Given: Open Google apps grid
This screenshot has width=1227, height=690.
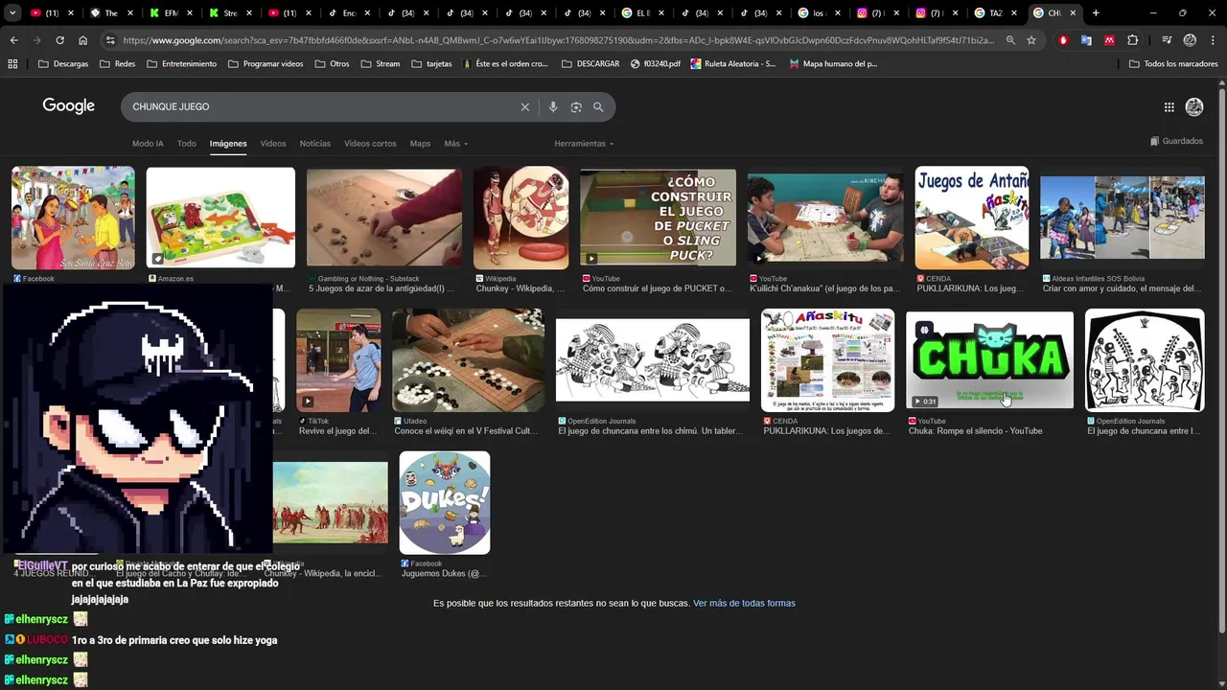Looking at the screenshot, I should click(x=1169, y=107).
